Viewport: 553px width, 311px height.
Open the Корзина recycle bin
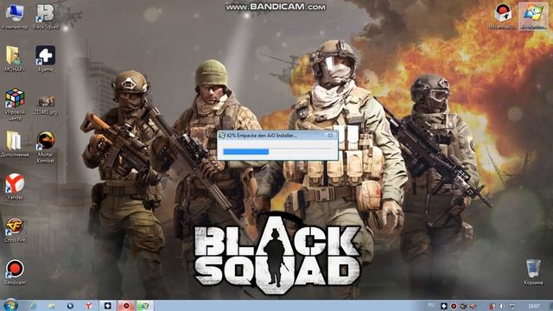[533, 272]
